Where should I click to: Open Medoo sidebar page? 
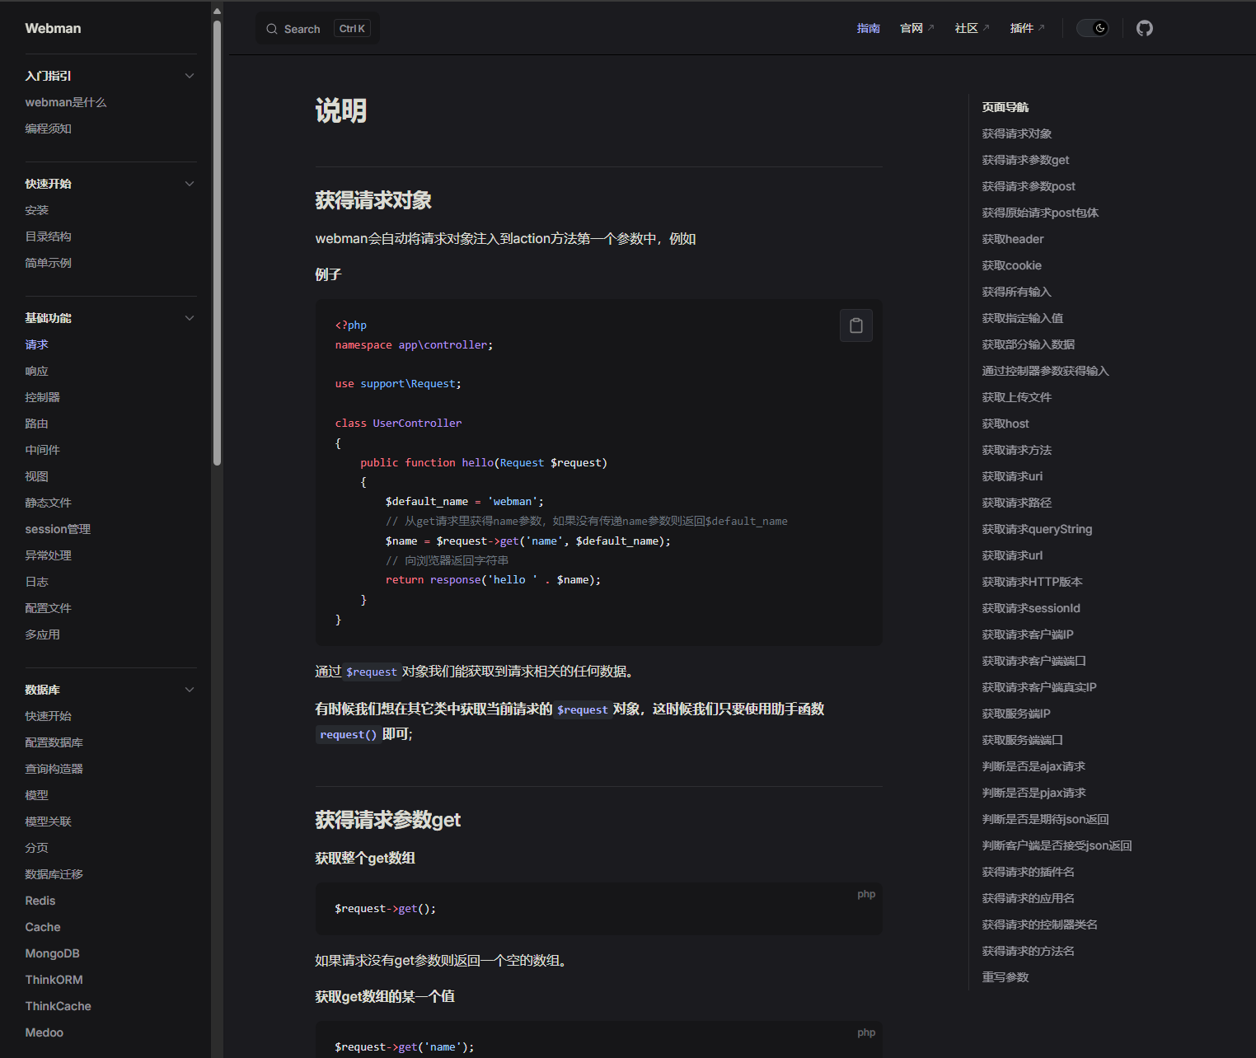(44, 1032)
